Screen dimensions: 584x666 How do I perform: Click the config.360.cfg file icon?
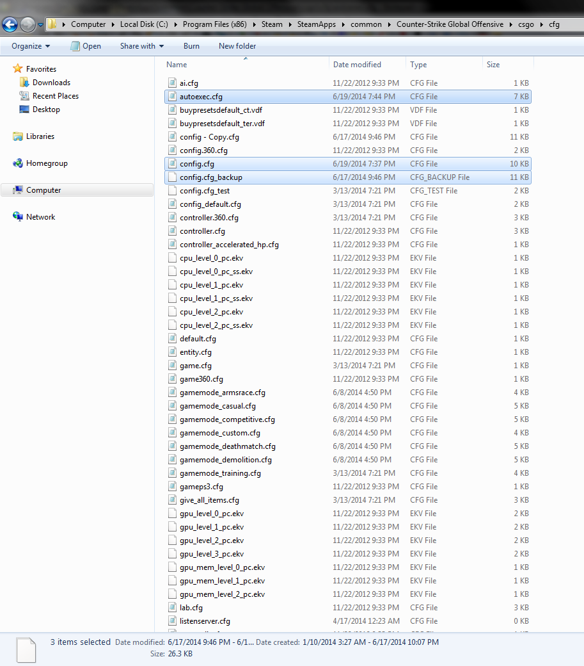tap(172, 150)
